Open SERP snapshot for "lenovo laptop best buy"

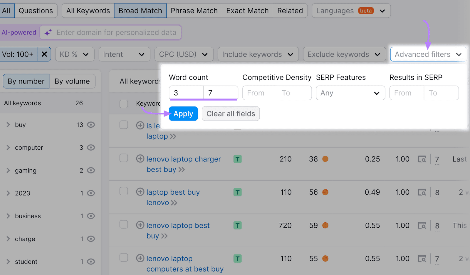(422, 225)
